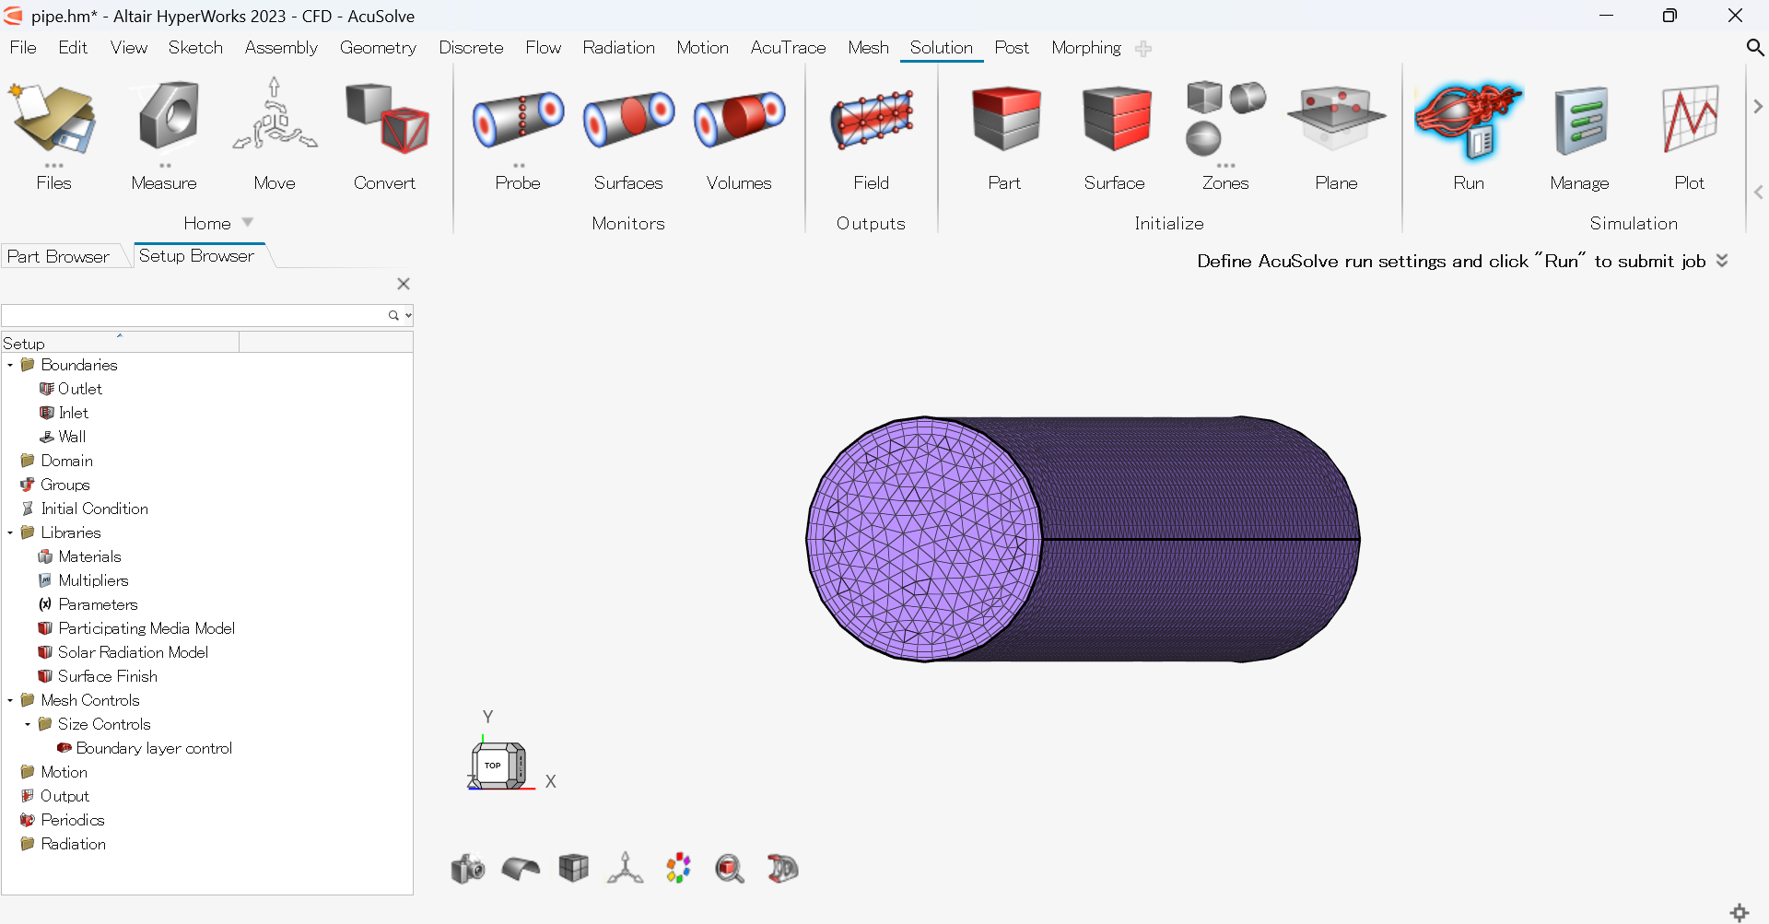Select Initial Condition in setup tree
This screenshot has width=1769, height=924.
[94, 509]
